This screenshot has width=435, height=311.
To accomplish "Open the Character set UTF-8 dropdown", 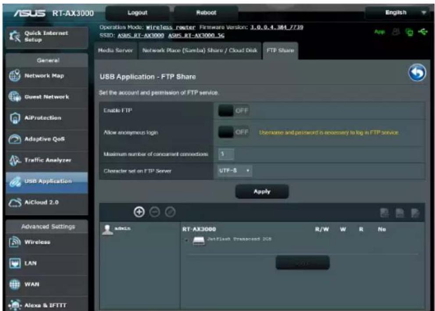I will (235, 171).
